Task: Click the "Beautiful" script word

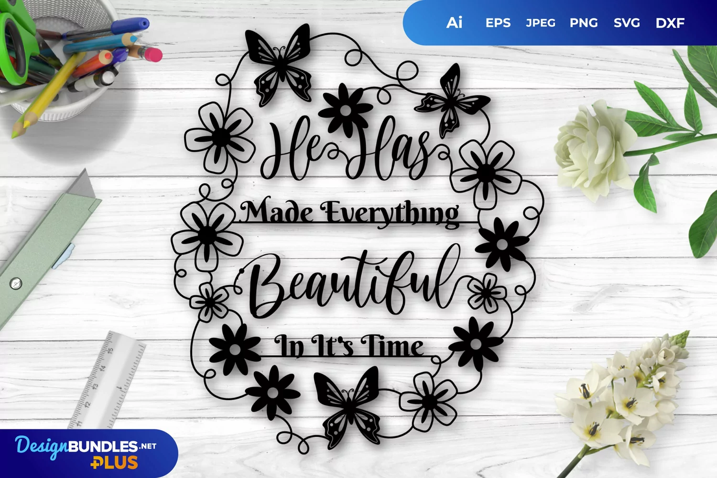Action: point(351,282)
